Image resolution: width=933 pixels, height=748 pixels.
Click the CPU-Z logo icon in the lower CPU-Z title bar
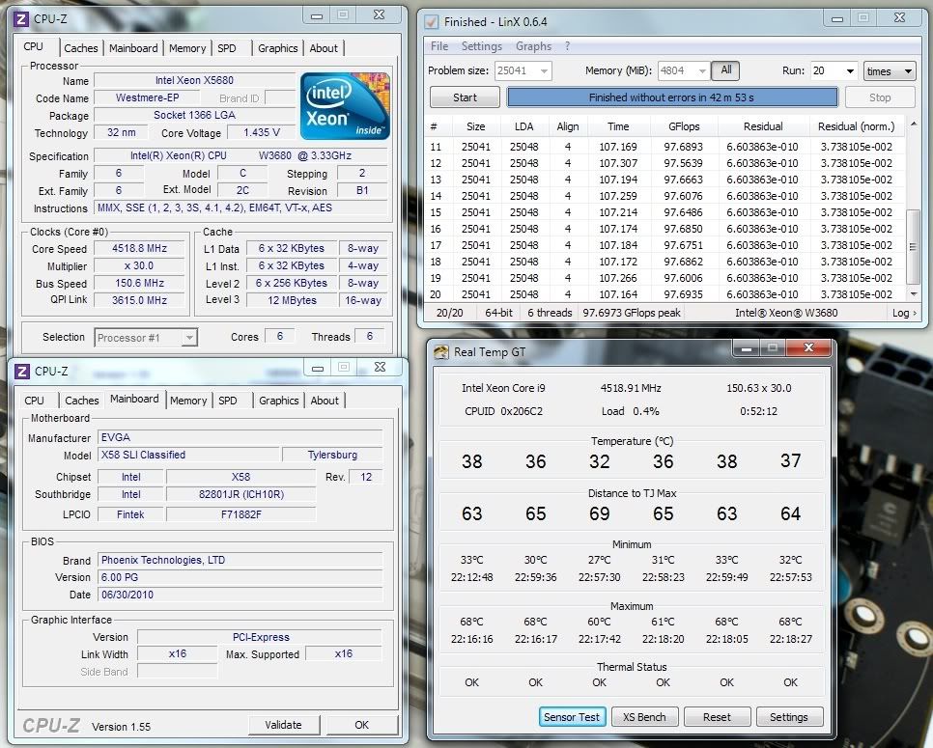point(21,372)
